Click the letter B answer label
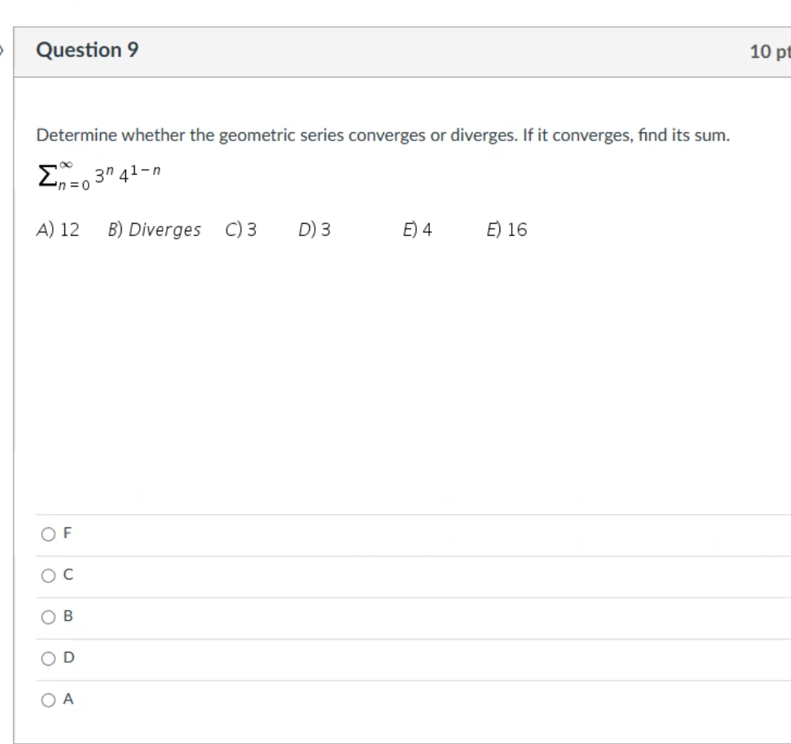 (x=68, y=617)
